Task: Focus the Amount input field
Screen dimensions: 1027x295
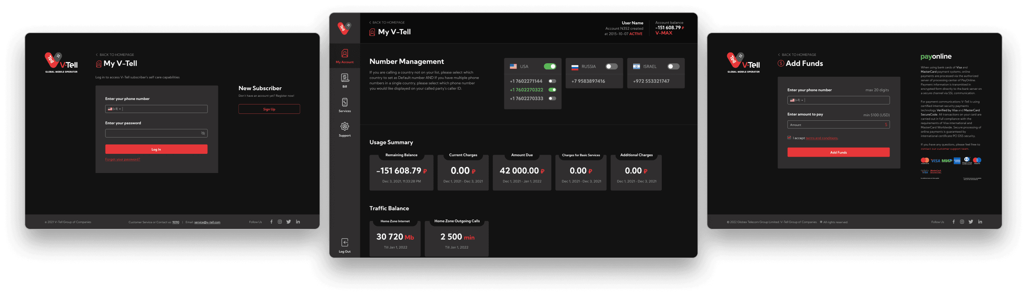Action: pyautogui.click(x=838, y=125)
